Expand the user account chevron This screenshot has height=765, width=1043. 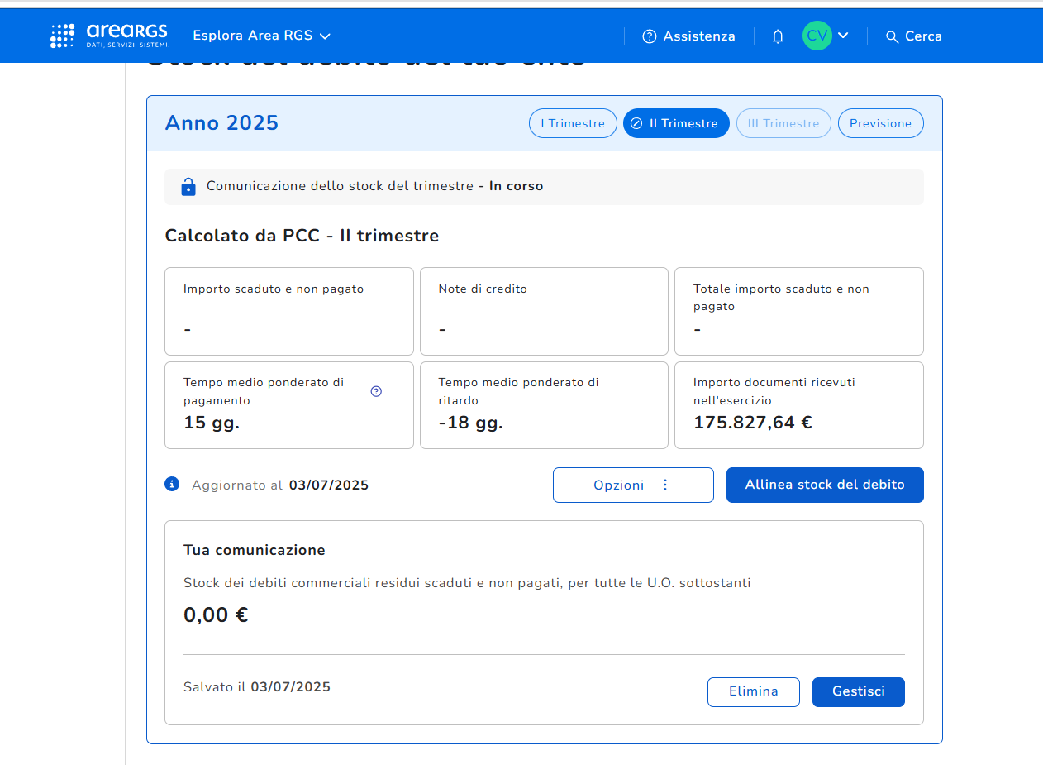pyautogui.click(x=843, y=36)
